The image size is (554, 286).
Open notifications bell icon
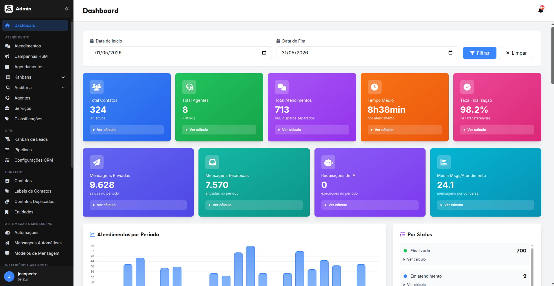coord(541,10)
